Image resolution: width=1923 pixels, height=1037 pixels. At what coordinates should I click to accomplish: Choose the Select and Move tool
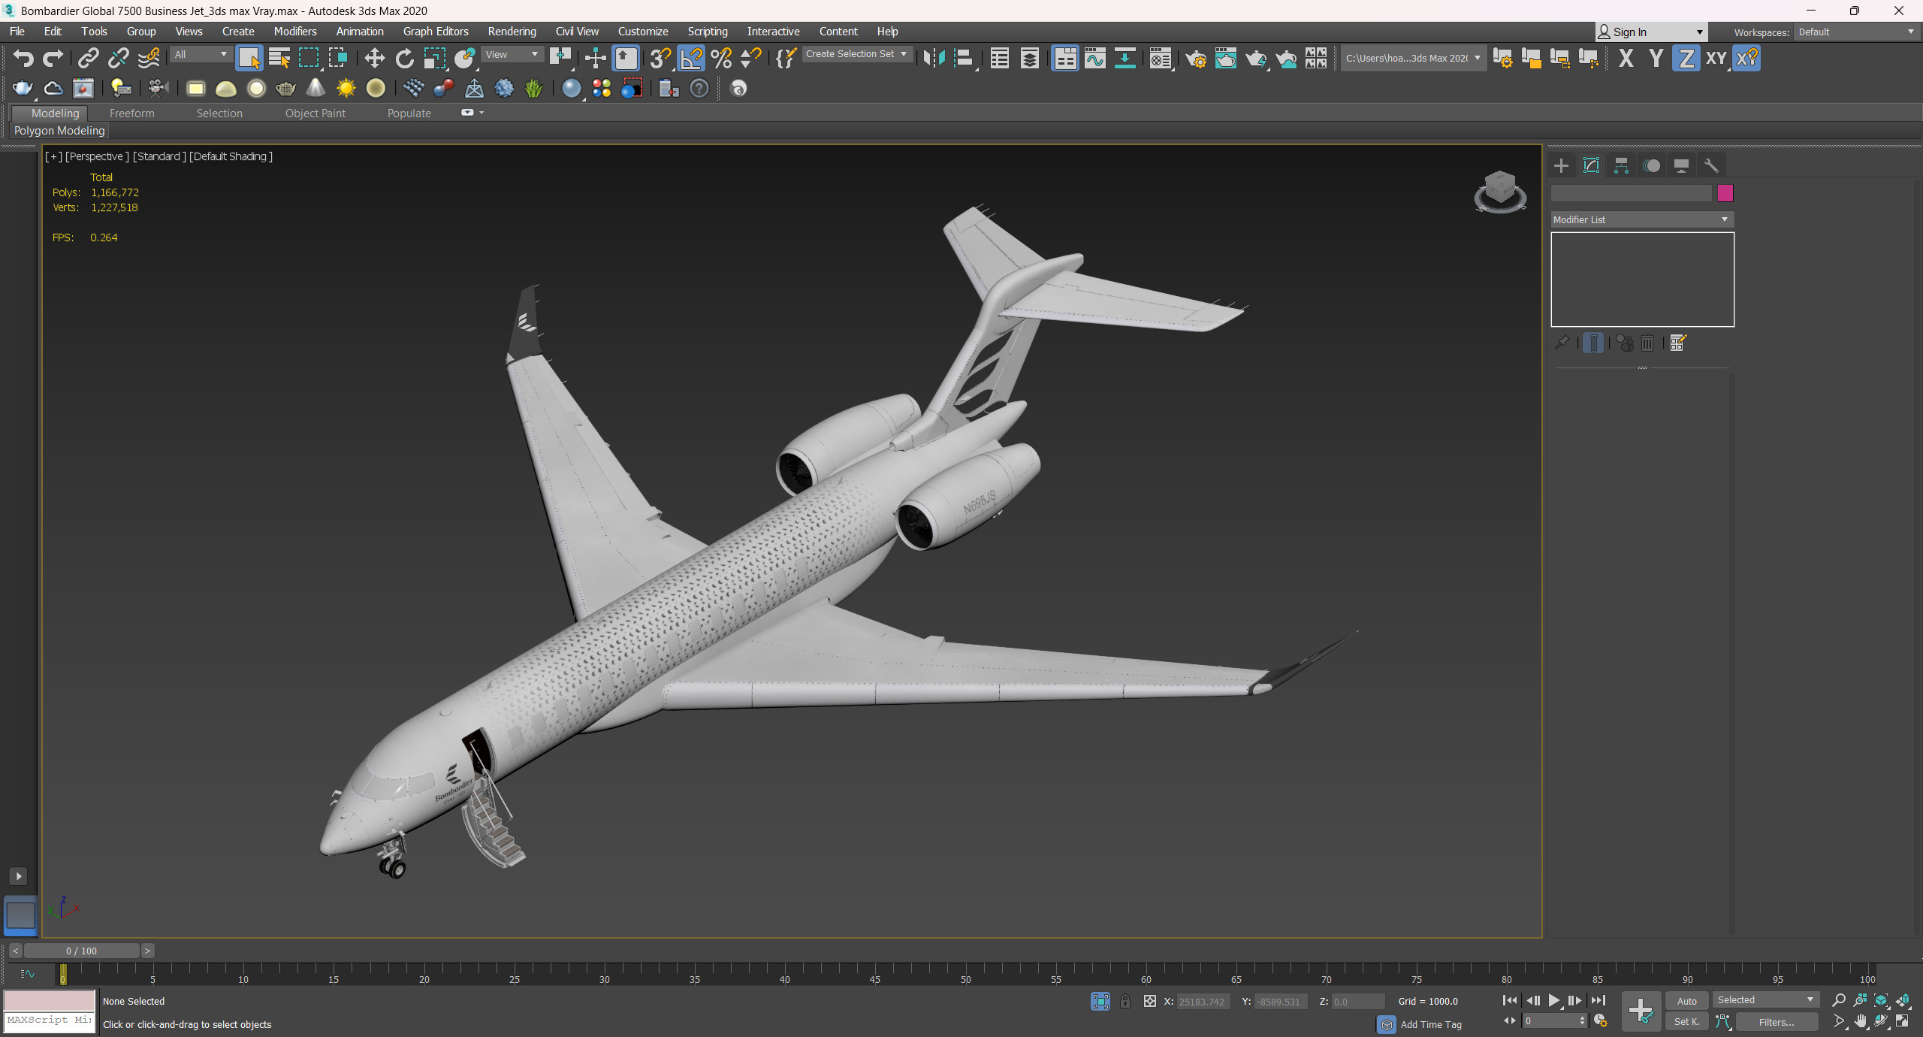(x=374, y=58)
